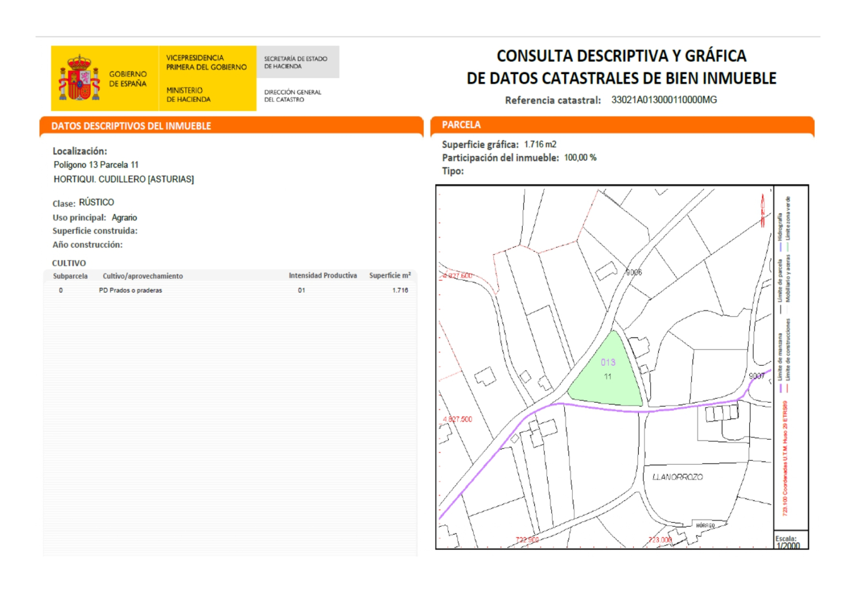
Task: Click 'PD Prados o praderas' table cell
Action: pos(130,290)
